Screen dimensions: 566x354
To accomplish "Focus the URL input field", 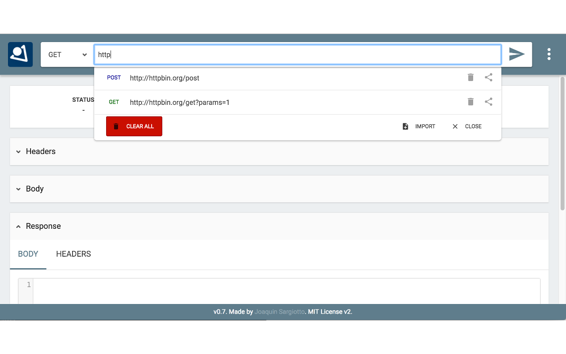I will tap(298, 54).
